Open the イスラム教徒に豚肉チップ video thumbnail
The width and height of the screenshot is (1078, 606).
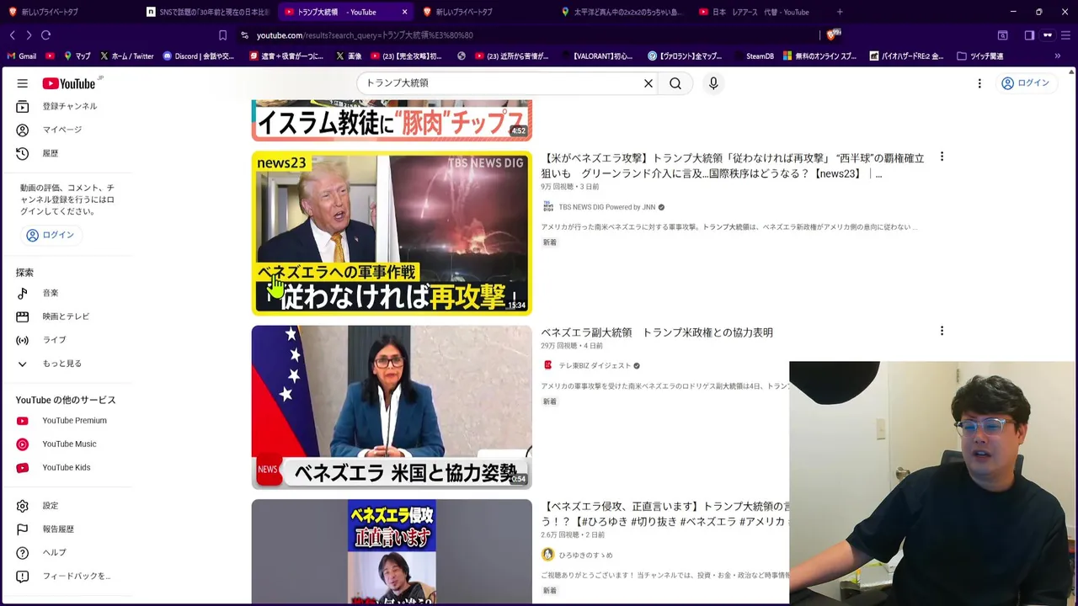tap(392, 120)
